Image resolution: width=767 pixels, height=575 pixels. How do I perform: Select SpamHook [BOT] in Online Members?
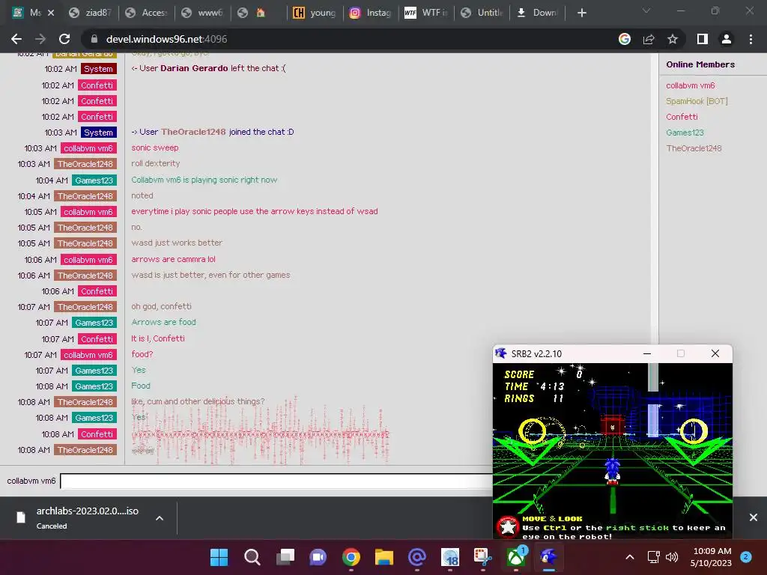(x=697, y=101)
